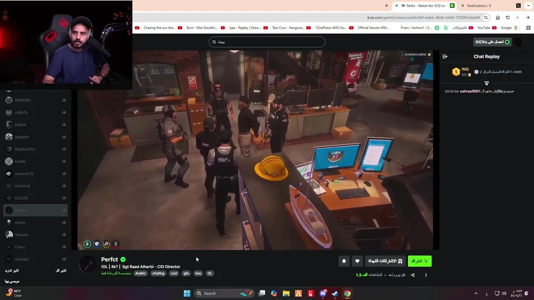Click the Windows taskbar Search box
The height and width of the screenshot is (300, 534).
224,293
